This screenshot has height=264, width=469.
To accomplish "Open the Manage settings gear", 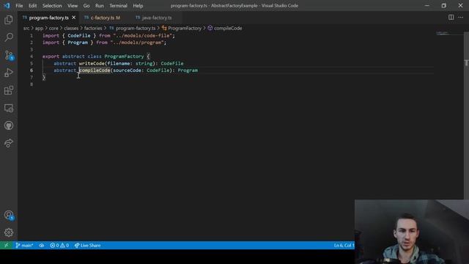I will [9, 232].
